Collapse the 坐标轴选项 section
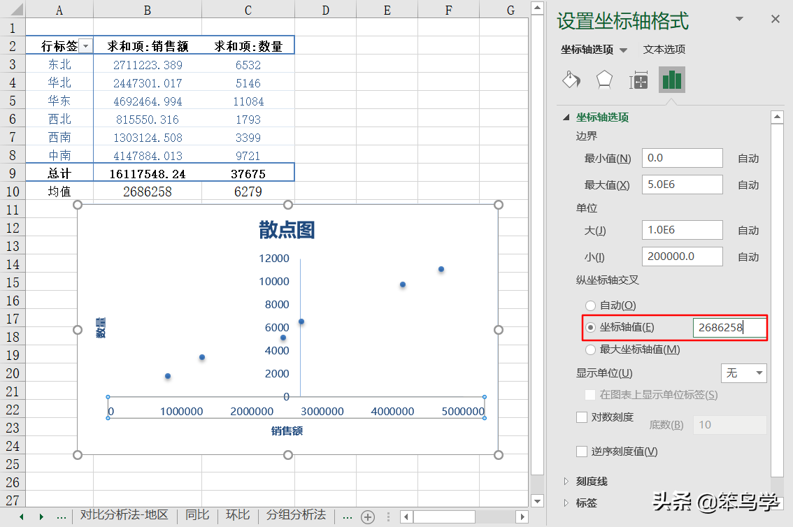This screenshot has width=793, height=527. (566, 117)
